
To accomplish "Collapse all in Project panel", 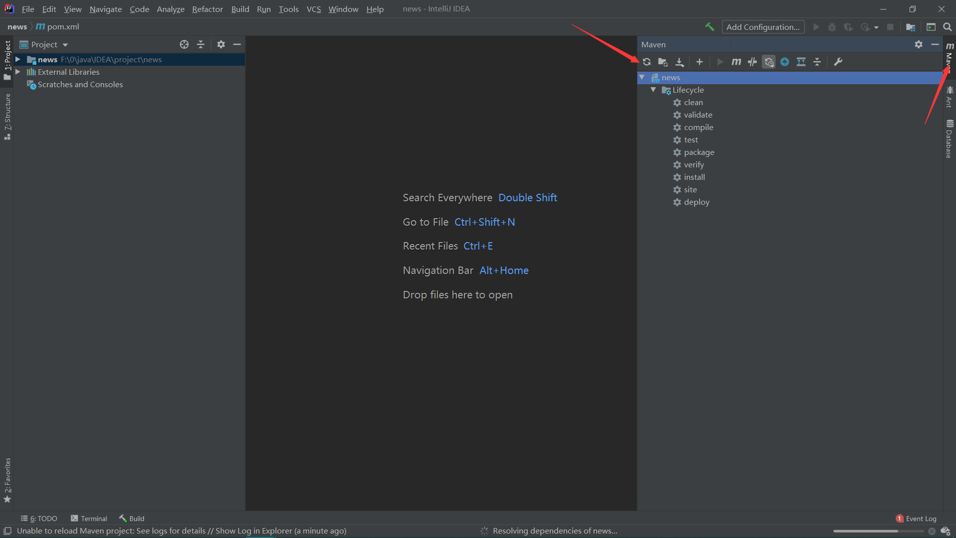I will tap(201, 44).
